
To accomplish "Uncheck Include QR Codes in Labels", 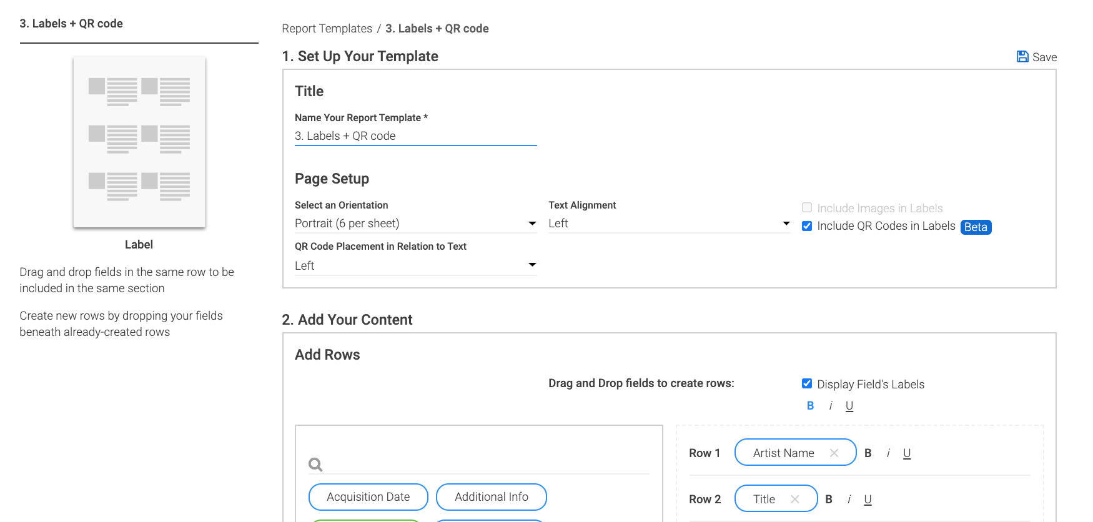I will pyautogui.click(x=807, y=226).
